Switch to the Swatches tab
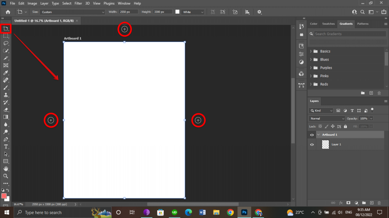This screenshot has width=389, height=218. (x=328, y=23)
